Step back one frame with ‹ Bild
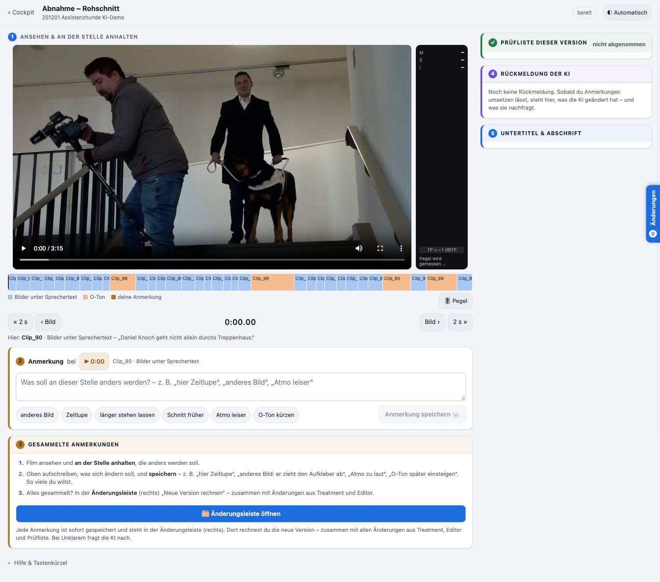Screen dimensions: 660x582 tap(48, 322)
